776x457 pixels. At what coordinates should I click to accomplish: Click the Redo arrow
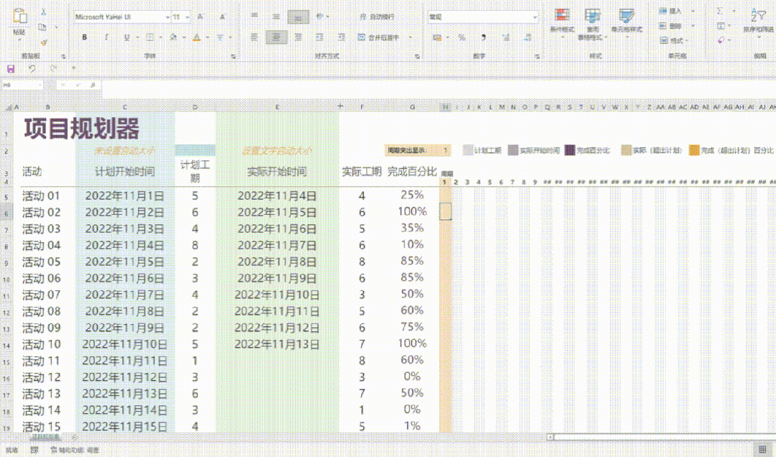[x=53, y=69]
